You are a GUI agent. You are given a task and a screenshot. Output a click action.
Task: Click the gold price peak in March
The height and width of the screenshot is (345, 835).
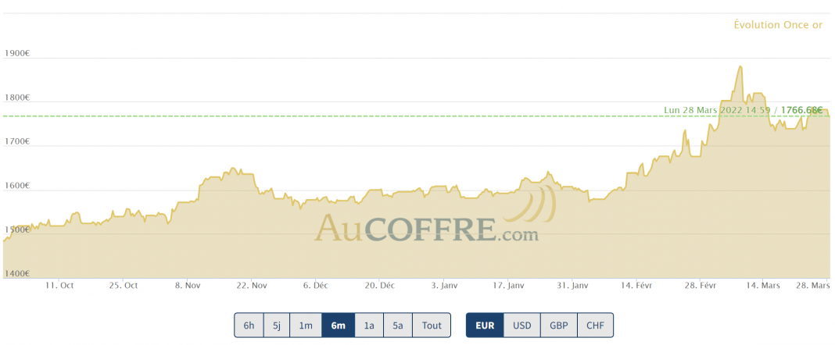pos(740,66)
